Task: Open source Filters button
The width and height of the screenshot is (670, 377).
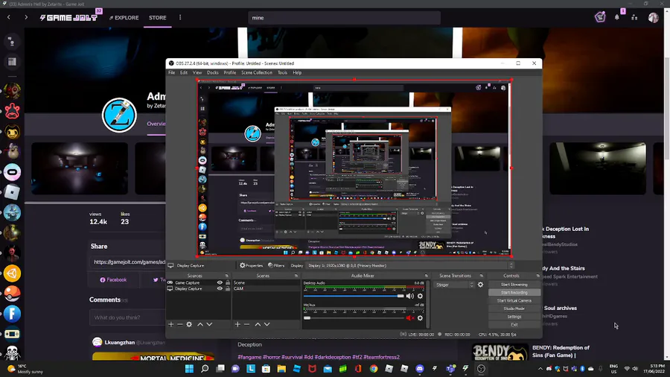Action: pyautogui.click(x=276, y=265)
